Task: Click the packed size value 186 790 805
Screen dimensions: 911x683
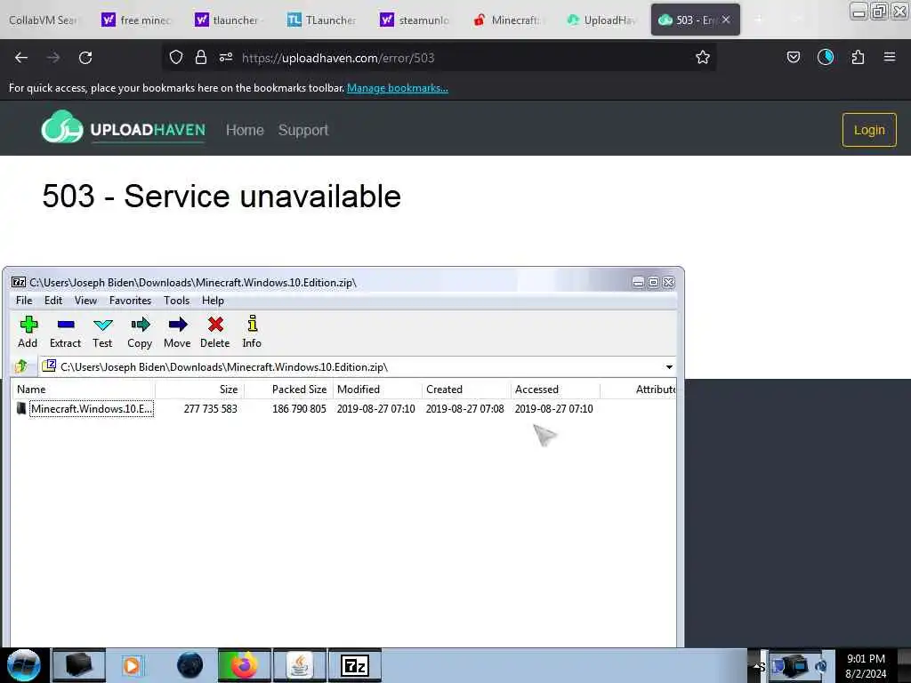Action: pyautogui.click(x=299, y=409)
